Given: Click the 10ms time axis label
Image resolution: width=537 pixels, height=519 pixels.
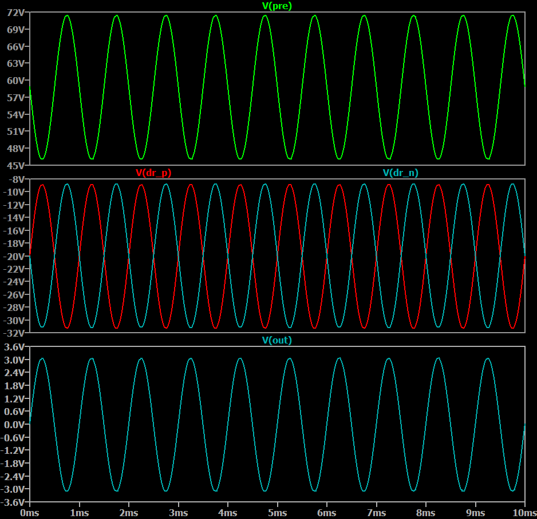Looking at the screenshot, I should coord(524,513).
